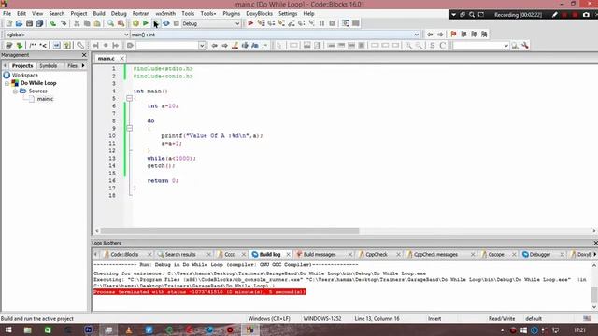Create a new file from toolbar
This screenshot has width=598, height=336.
coord(8,23)
